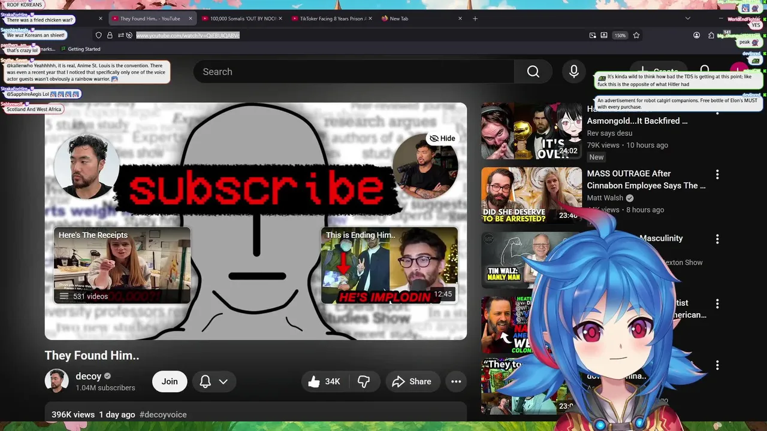This screenshot has width=767, height=431.
Task: Open the 'Did She Deserve To Be Arrested' thumbnail
Action: tap(532, 196)
